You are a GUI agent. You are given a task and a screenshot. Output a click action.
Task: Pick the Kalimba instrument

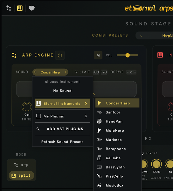click(x=117, y=158)
